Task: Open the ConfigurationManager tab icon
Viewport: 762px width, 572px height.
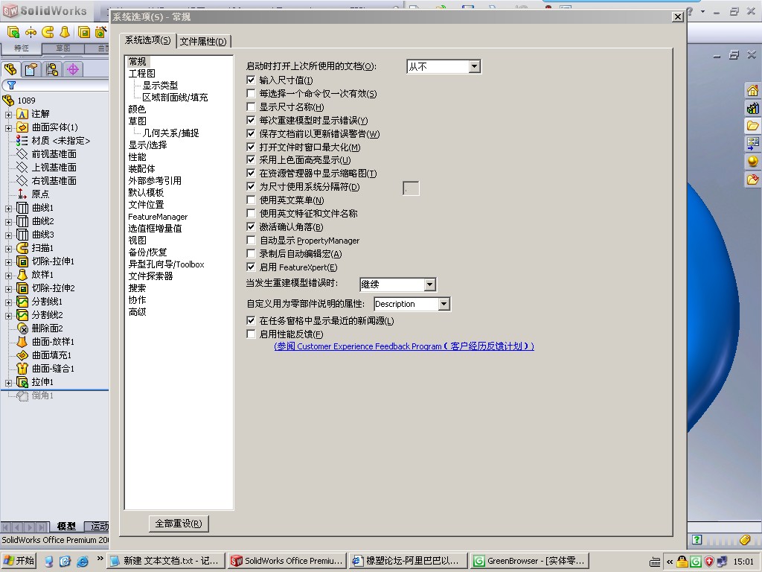Action: click(51, 69)
